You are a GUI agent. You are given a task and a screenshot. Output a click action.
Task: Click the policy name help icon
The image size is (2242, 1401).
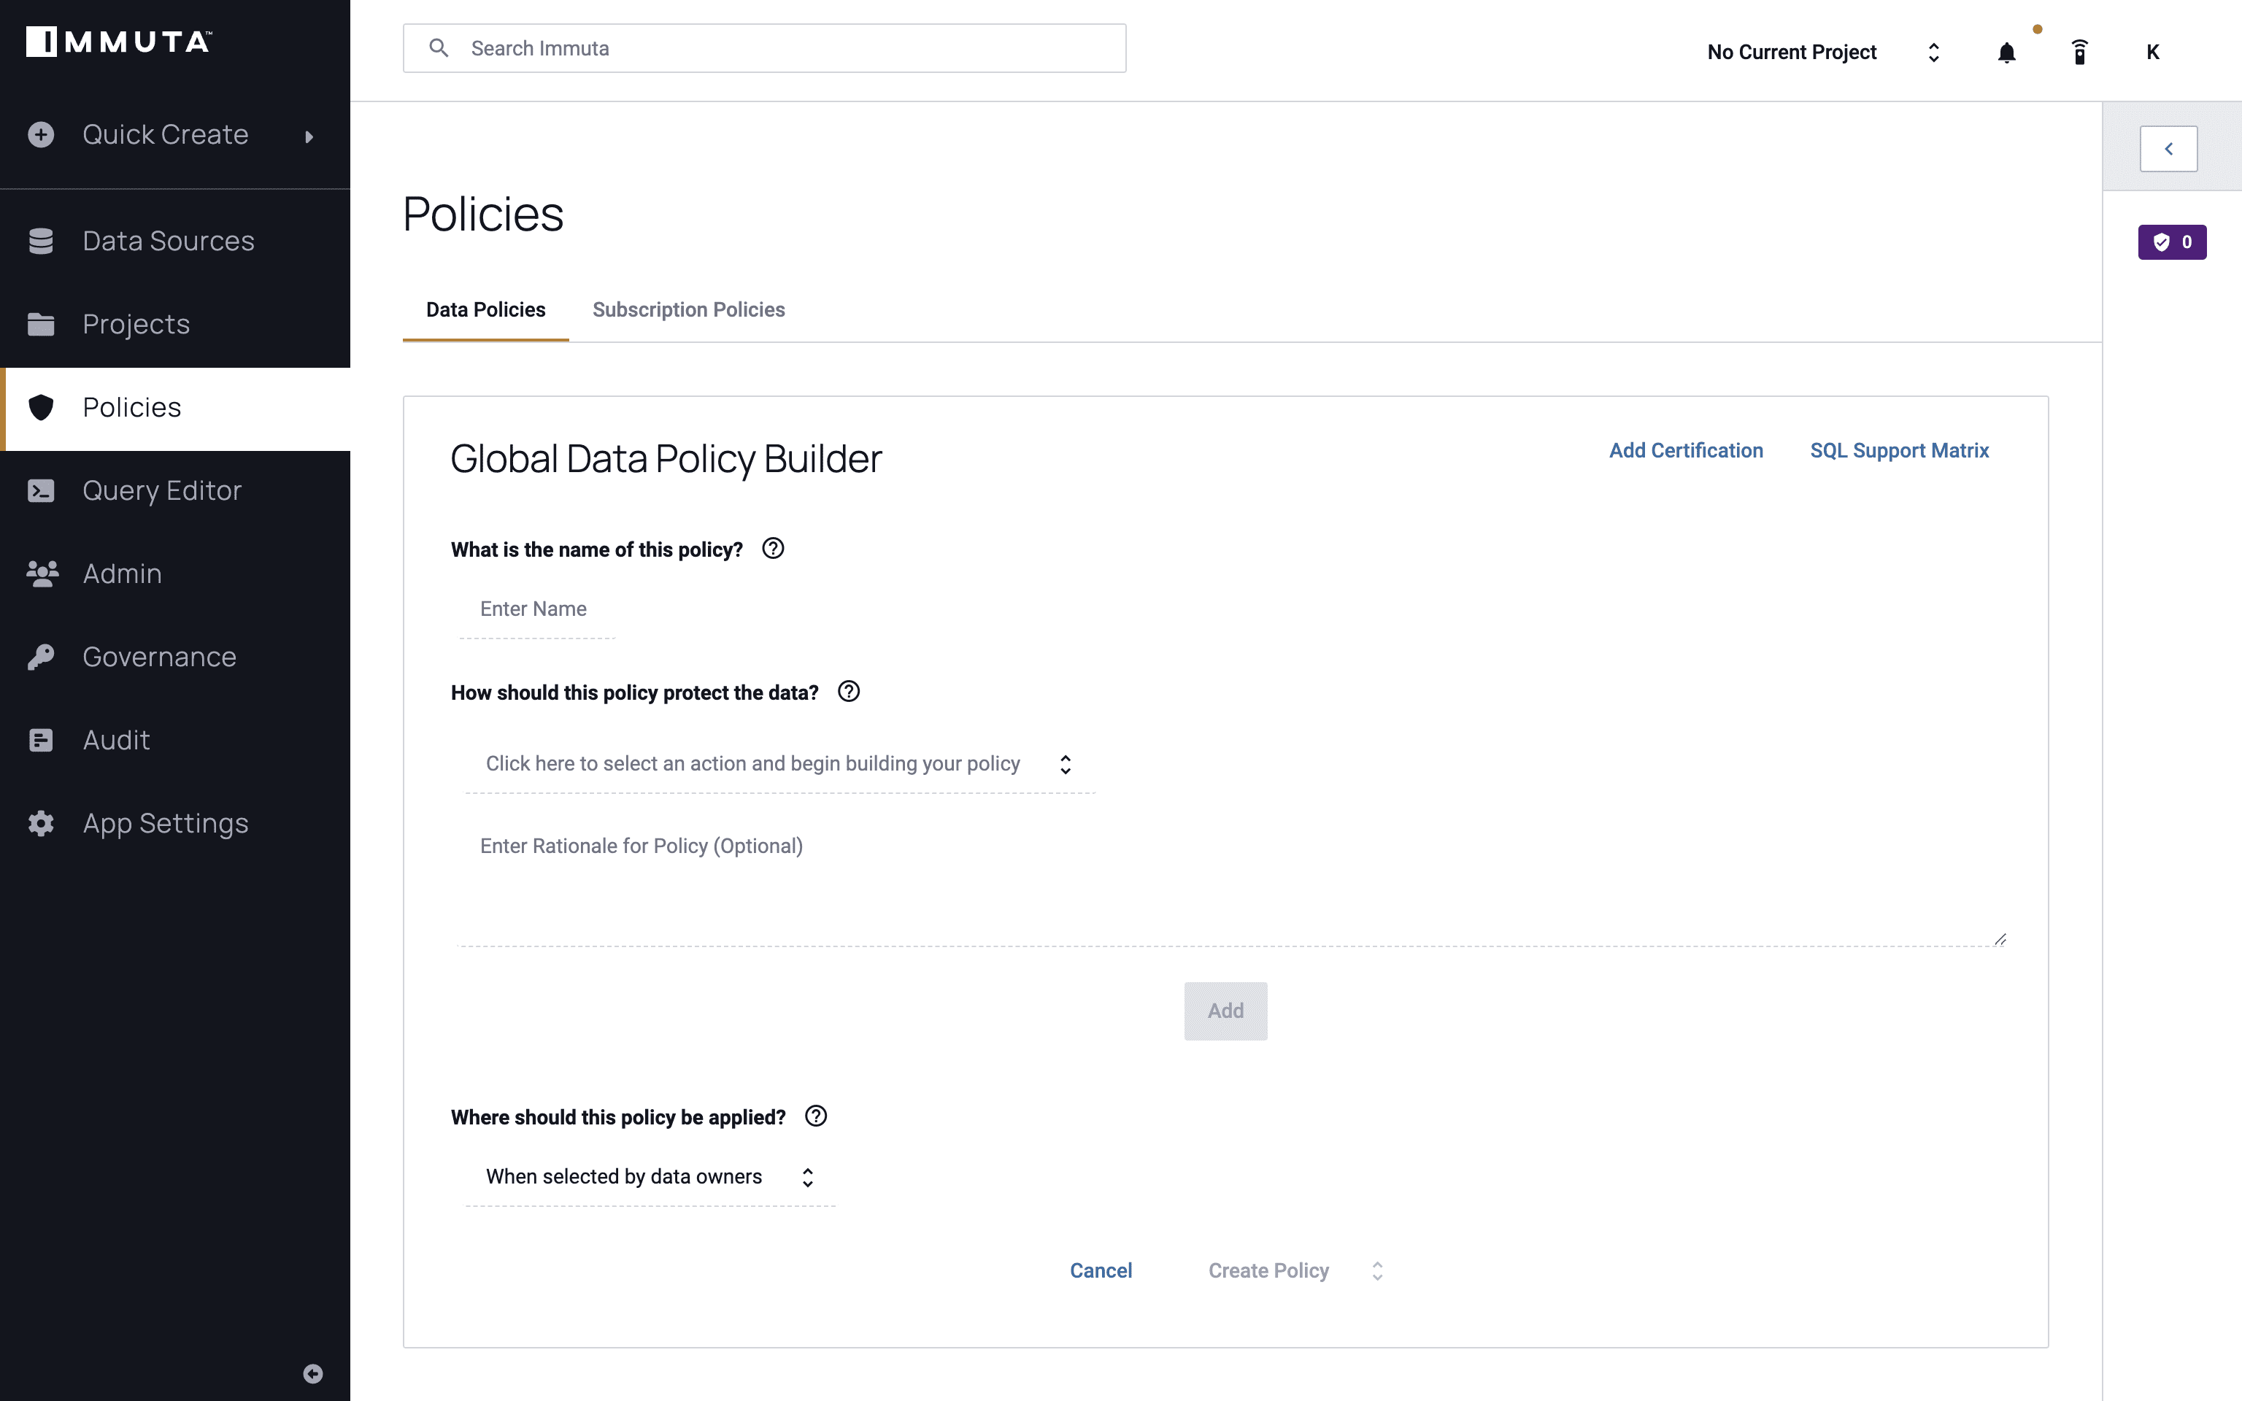tap(773, 549)
